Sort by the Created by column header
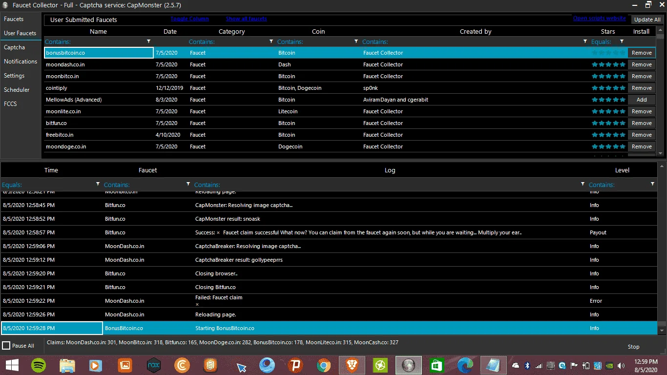The height and width of the screenshot is (375, 667). [475, 31]
